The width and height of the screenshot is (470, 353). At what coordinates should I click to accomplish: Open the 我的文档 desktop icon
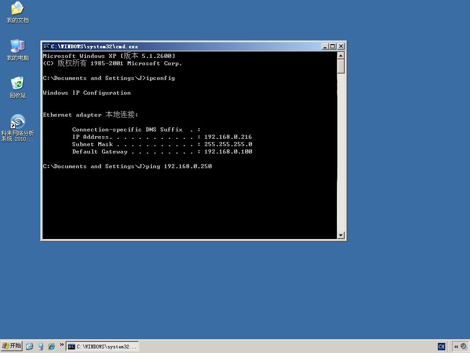[17, 12]
